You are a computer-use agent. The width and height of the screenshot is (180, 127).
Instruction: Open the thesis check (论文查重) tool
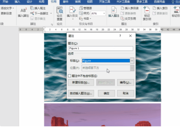click(60, 13)
